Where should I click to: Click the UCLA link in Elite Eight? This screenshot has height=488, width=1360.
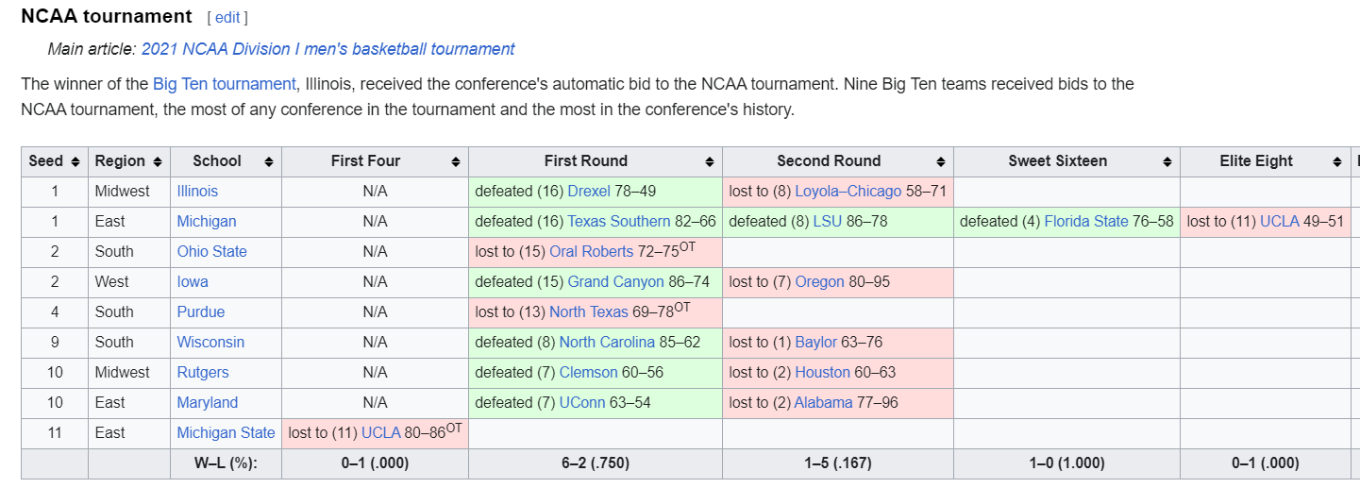(1280, 221)
